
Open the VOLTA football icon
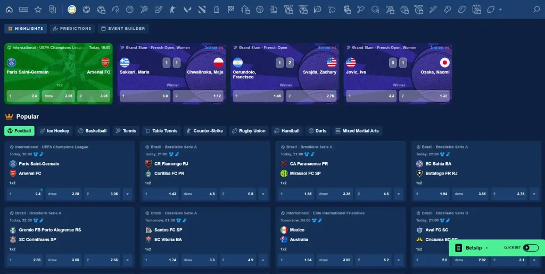tap(288, 10)
